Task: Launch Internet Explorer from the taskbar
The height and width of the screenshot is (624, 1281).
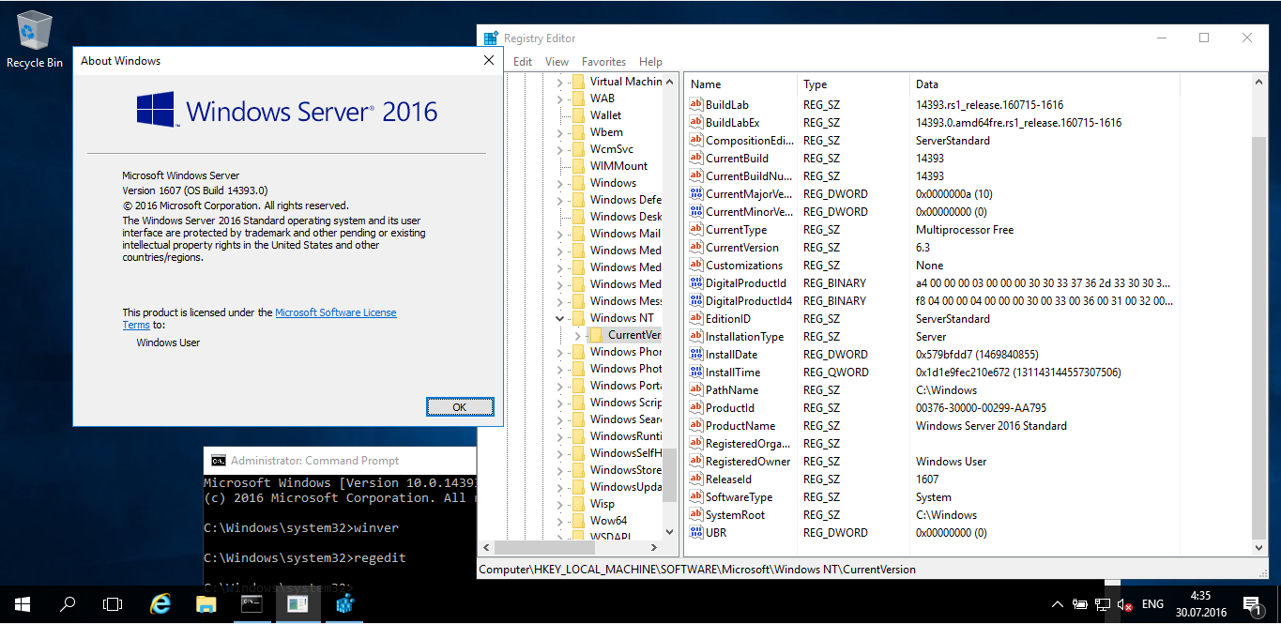Action: point(160,604)
